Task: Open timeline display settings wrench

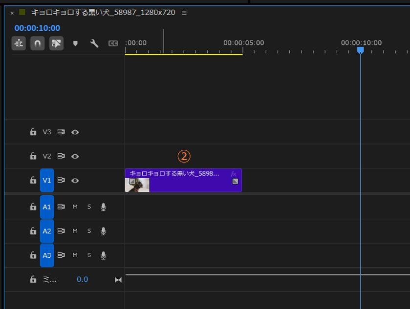Action: click(x=94, y=43)
